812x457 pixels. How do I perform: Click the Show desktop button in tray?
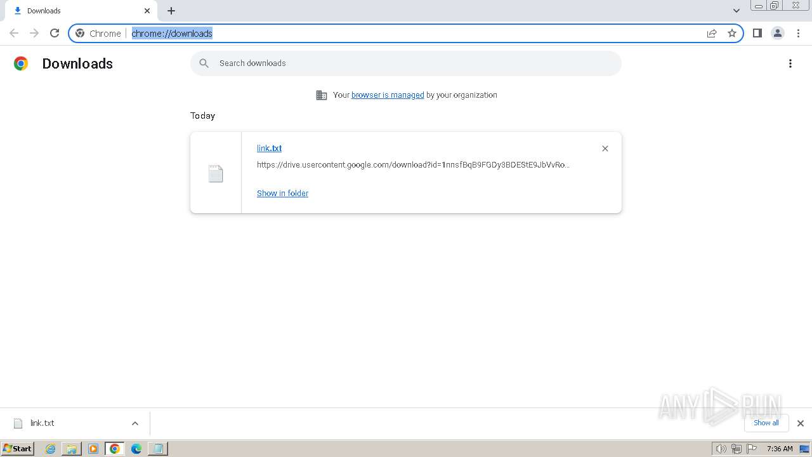[x=805, y=449]
